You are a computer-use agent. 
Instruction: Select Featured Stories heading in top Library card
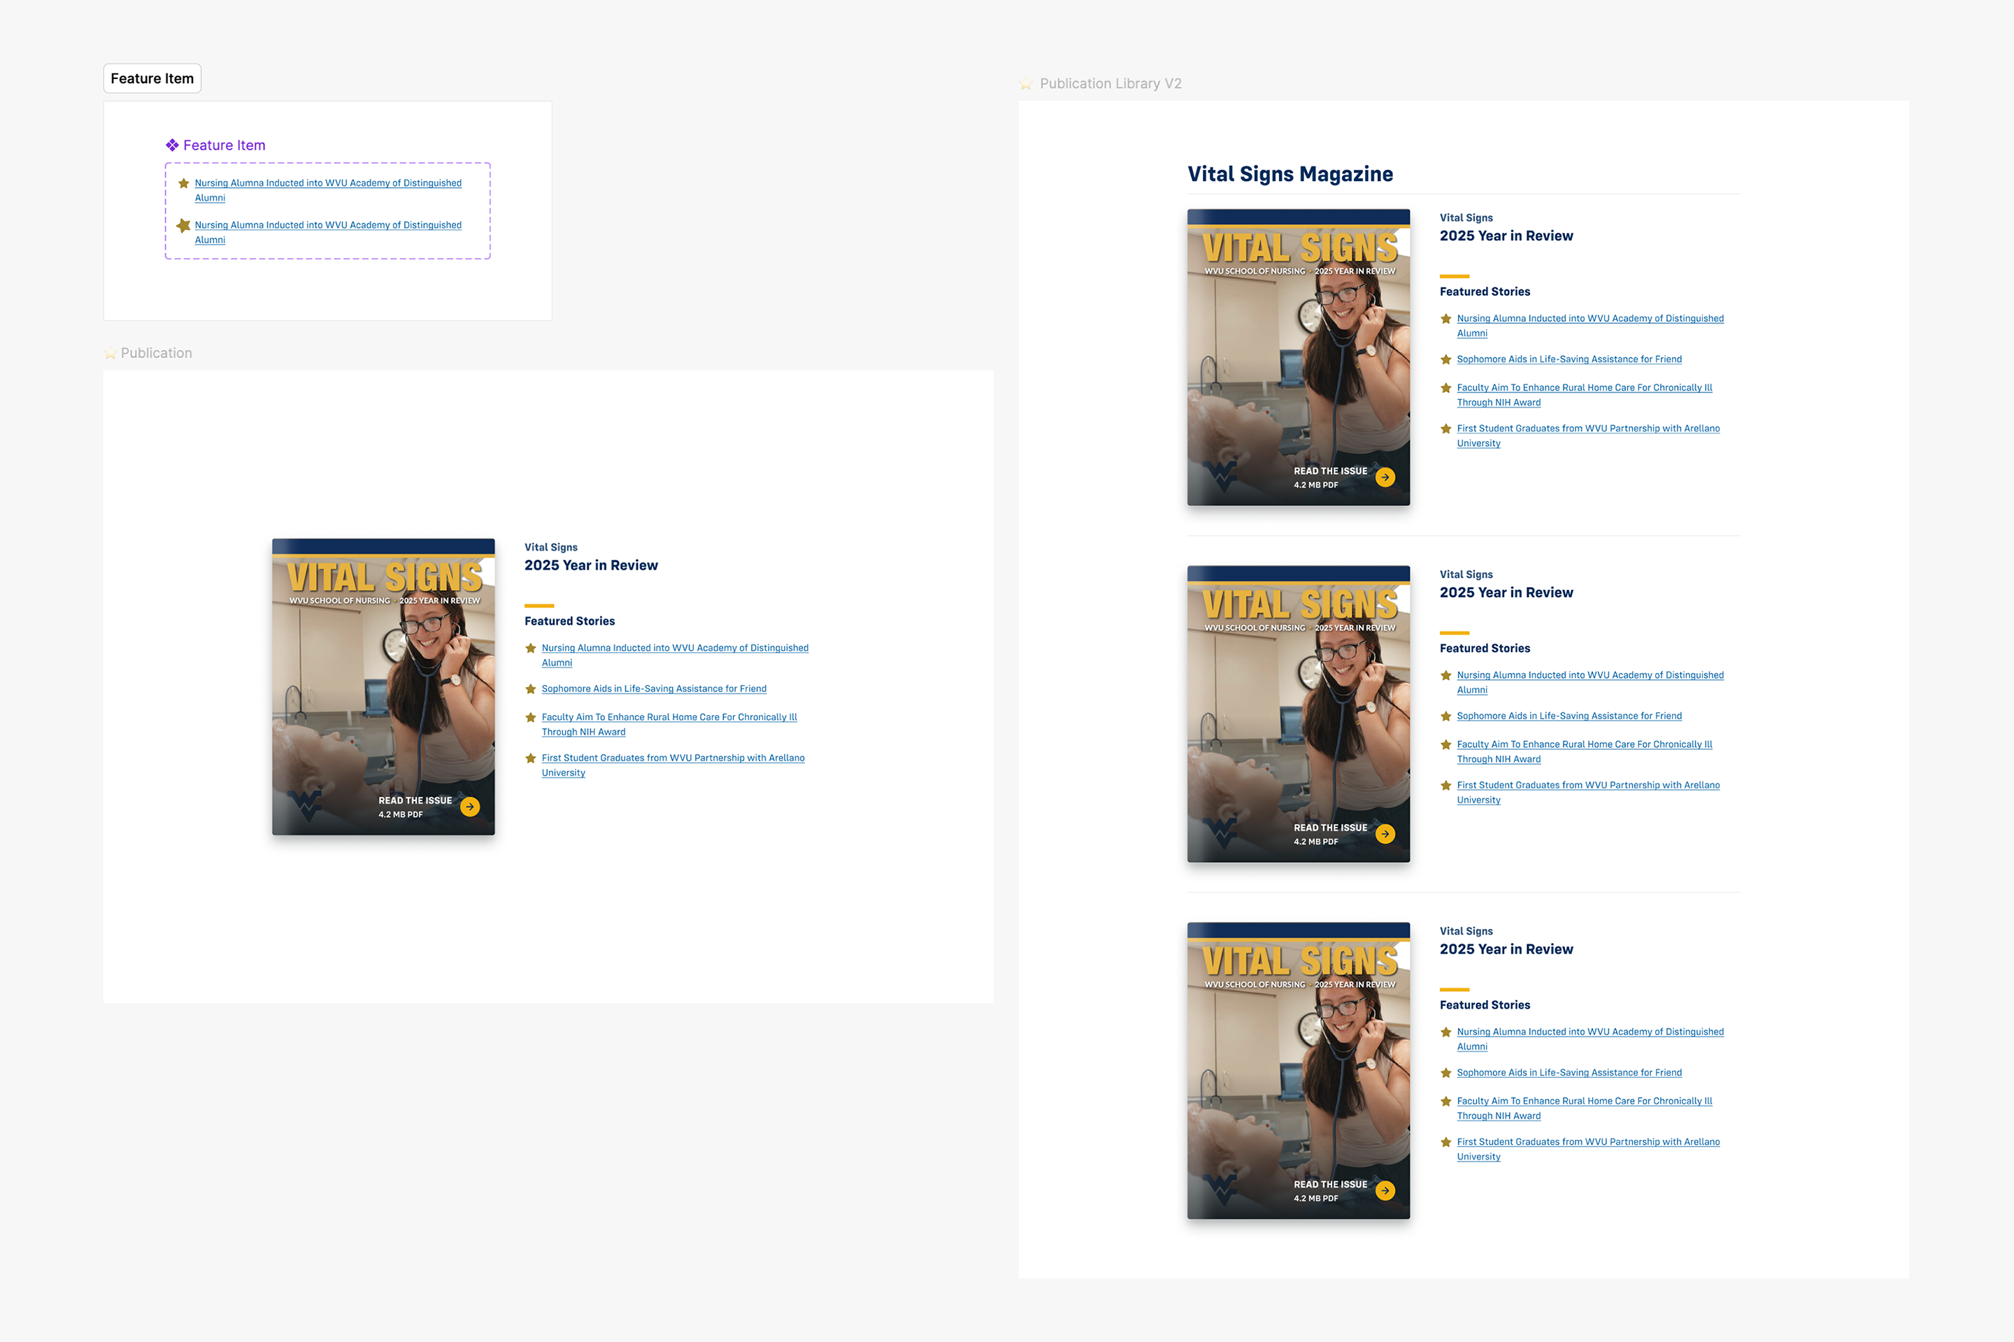[x=1485, y=292]
